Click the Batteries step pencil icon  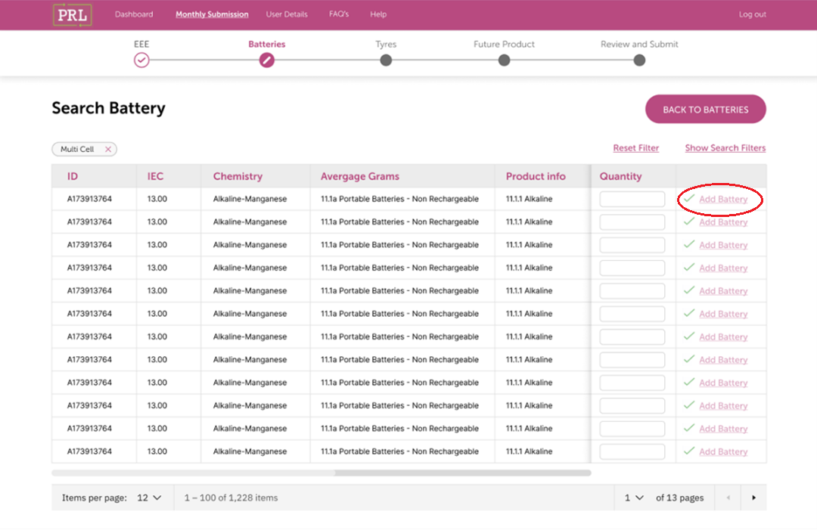click(x=266, y=60)
